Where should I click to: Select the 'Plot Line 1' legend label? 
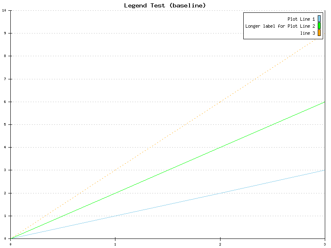coord(301,19)
